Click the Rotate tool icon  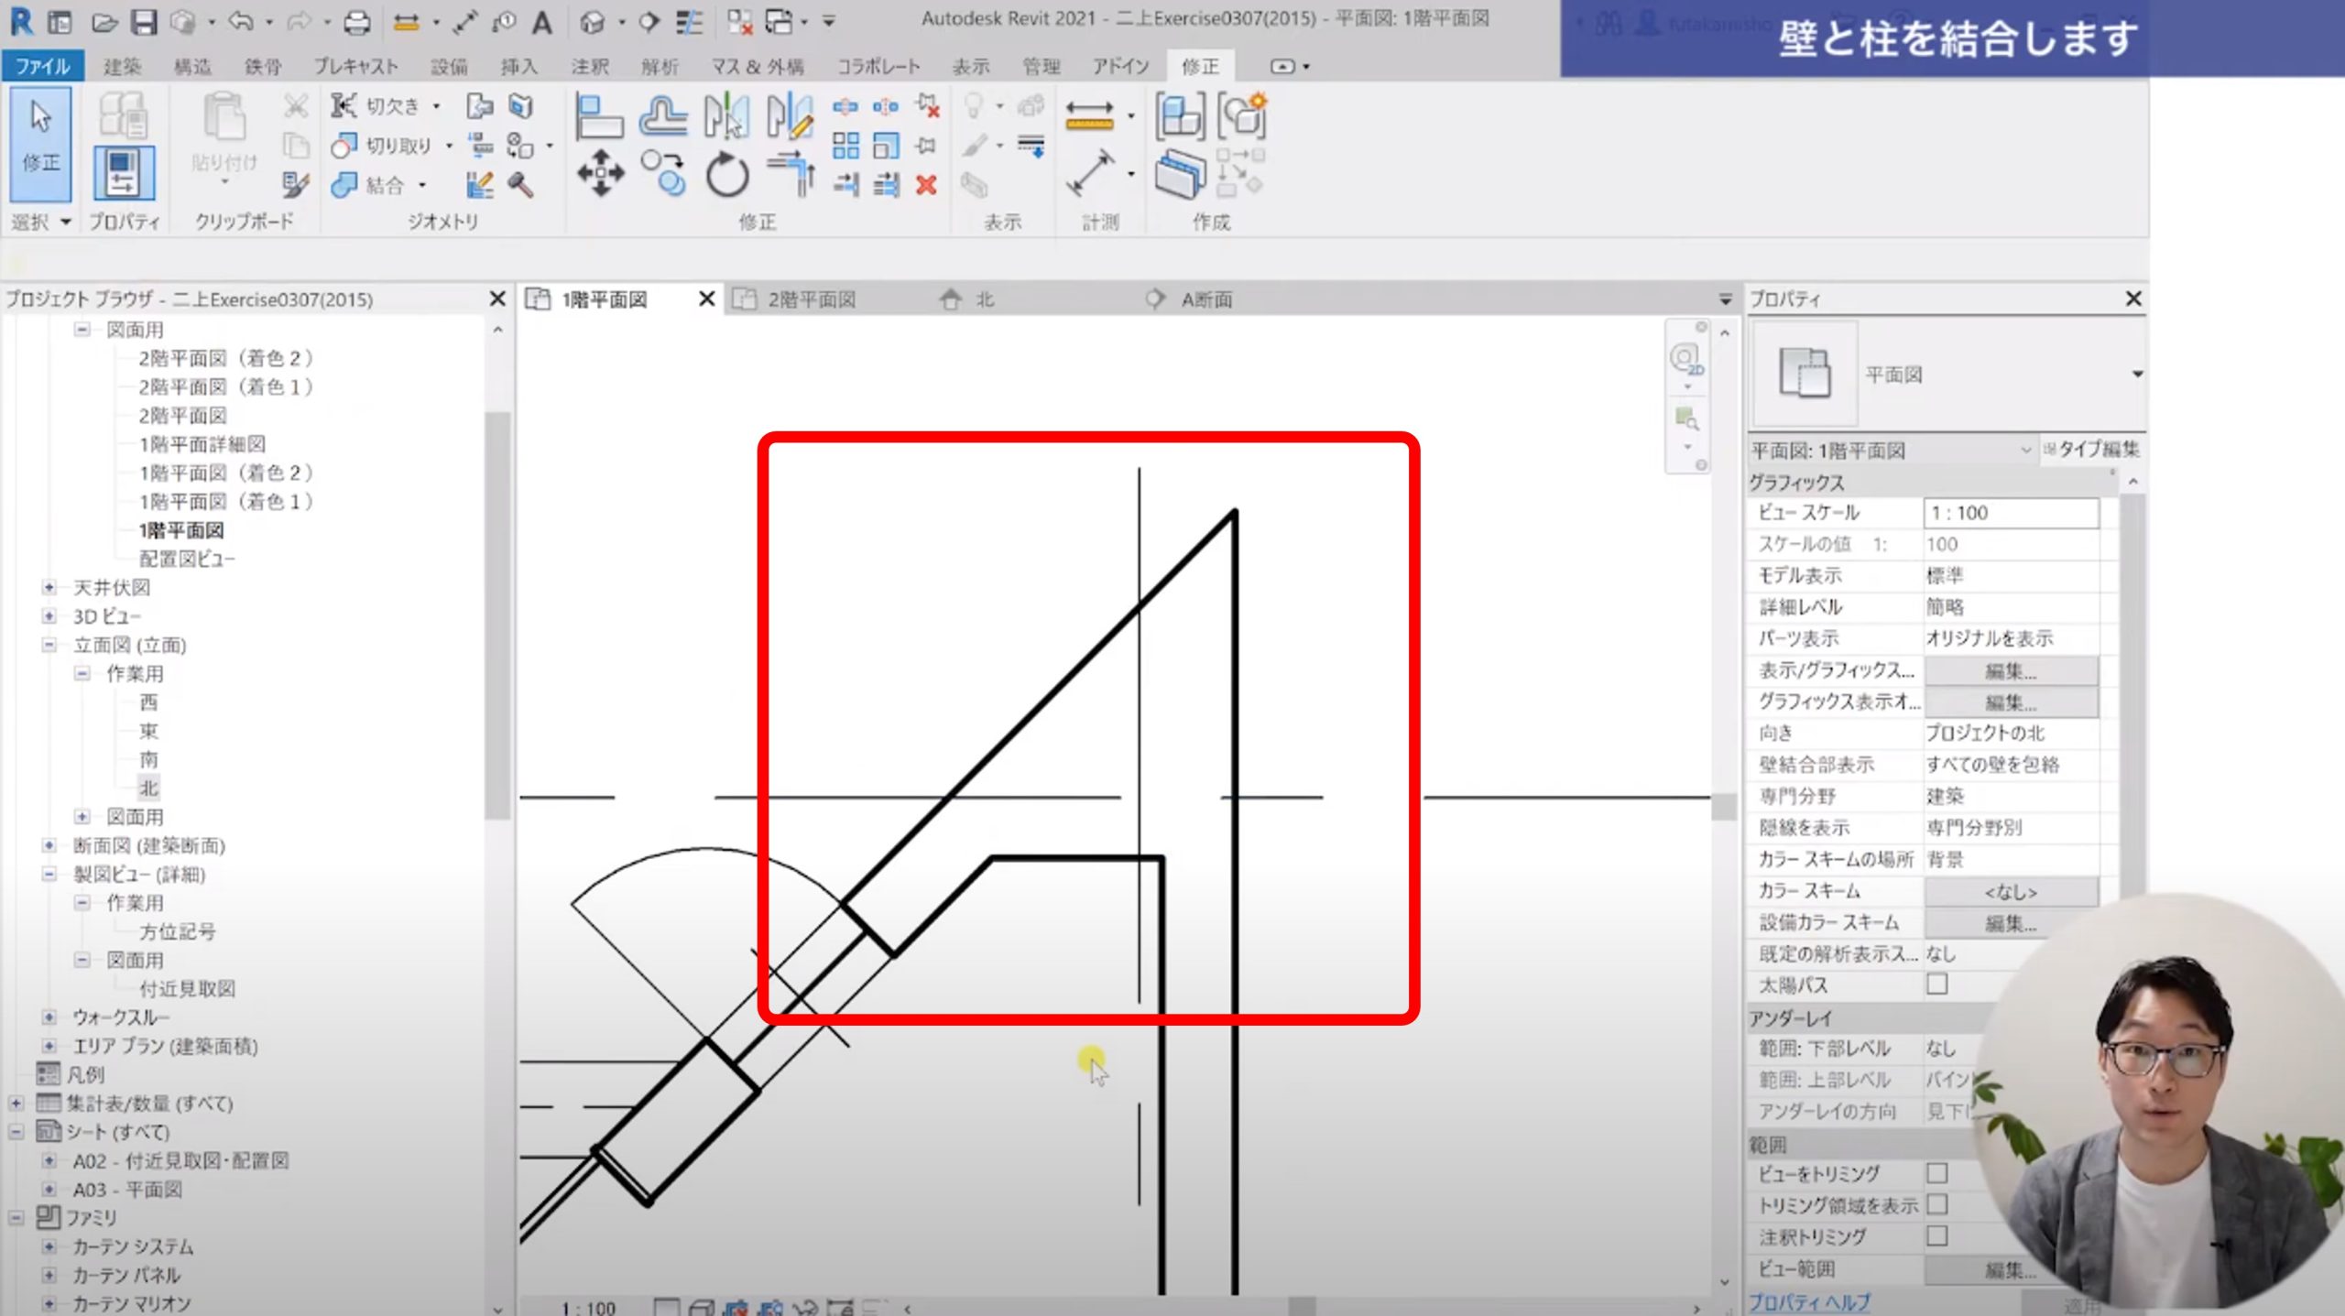click(x=727, y=174)
